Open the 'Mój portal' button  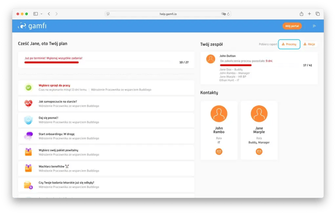point(292,26)
